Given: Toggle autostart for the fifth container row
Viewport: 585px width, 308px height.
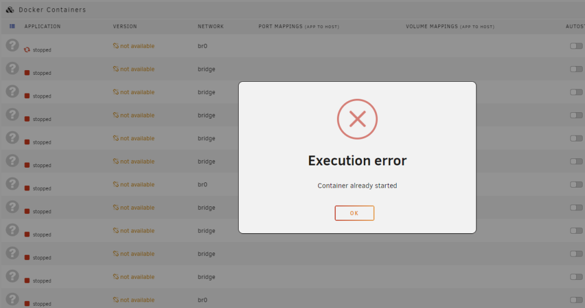Looking at the screenshot, I should click(x=576, y=139).
